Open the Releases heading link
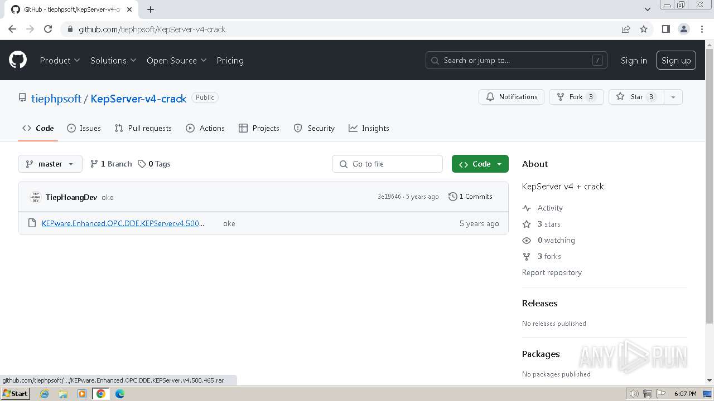This screenshot has width=714, height=401. 539,303
